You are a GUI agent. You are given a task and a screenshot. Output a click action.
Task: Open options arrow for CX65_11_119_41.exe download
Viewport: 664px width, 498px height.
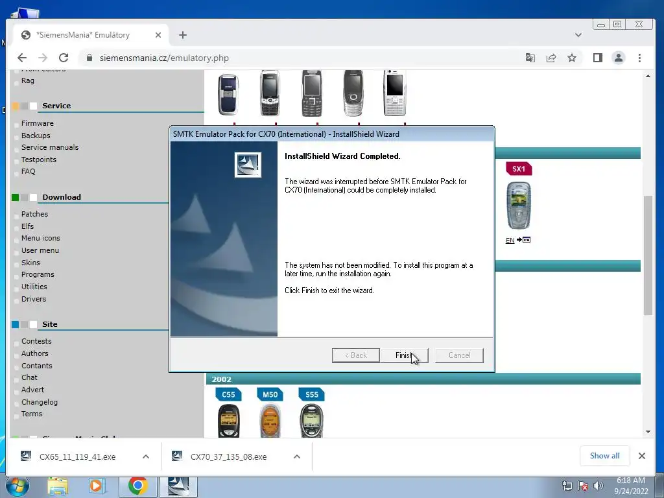tap(146, 456)
